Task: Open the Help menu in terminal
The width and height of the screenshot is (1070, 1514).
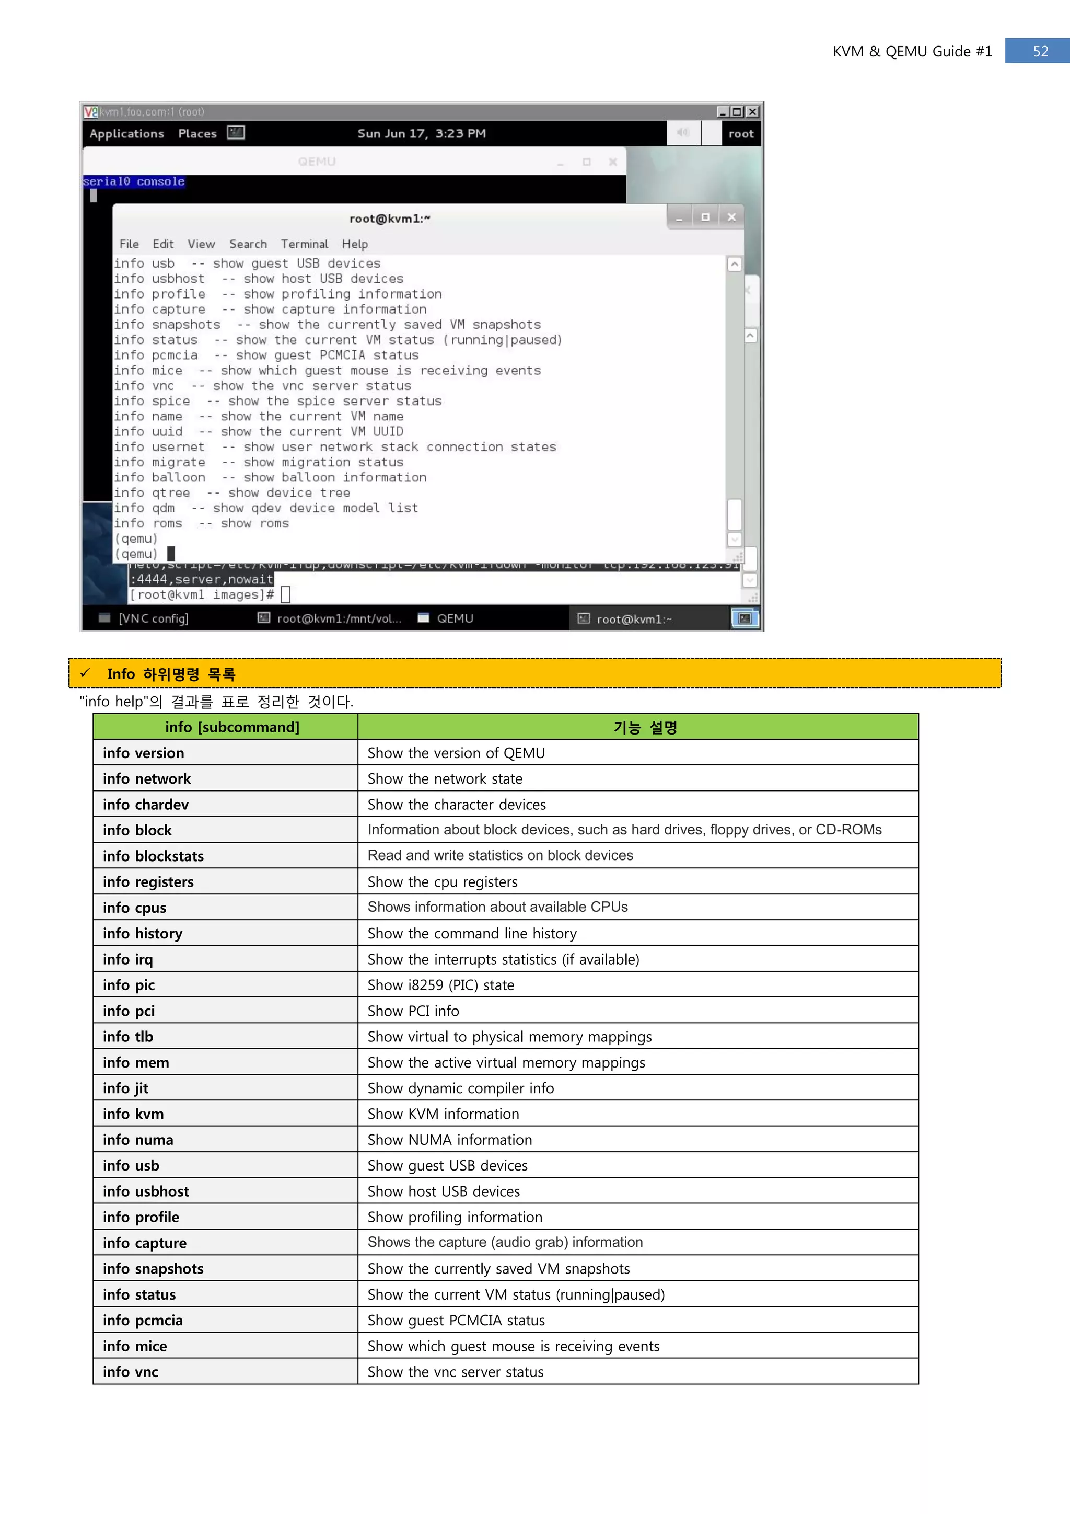Action: click(x=354, y=244)
